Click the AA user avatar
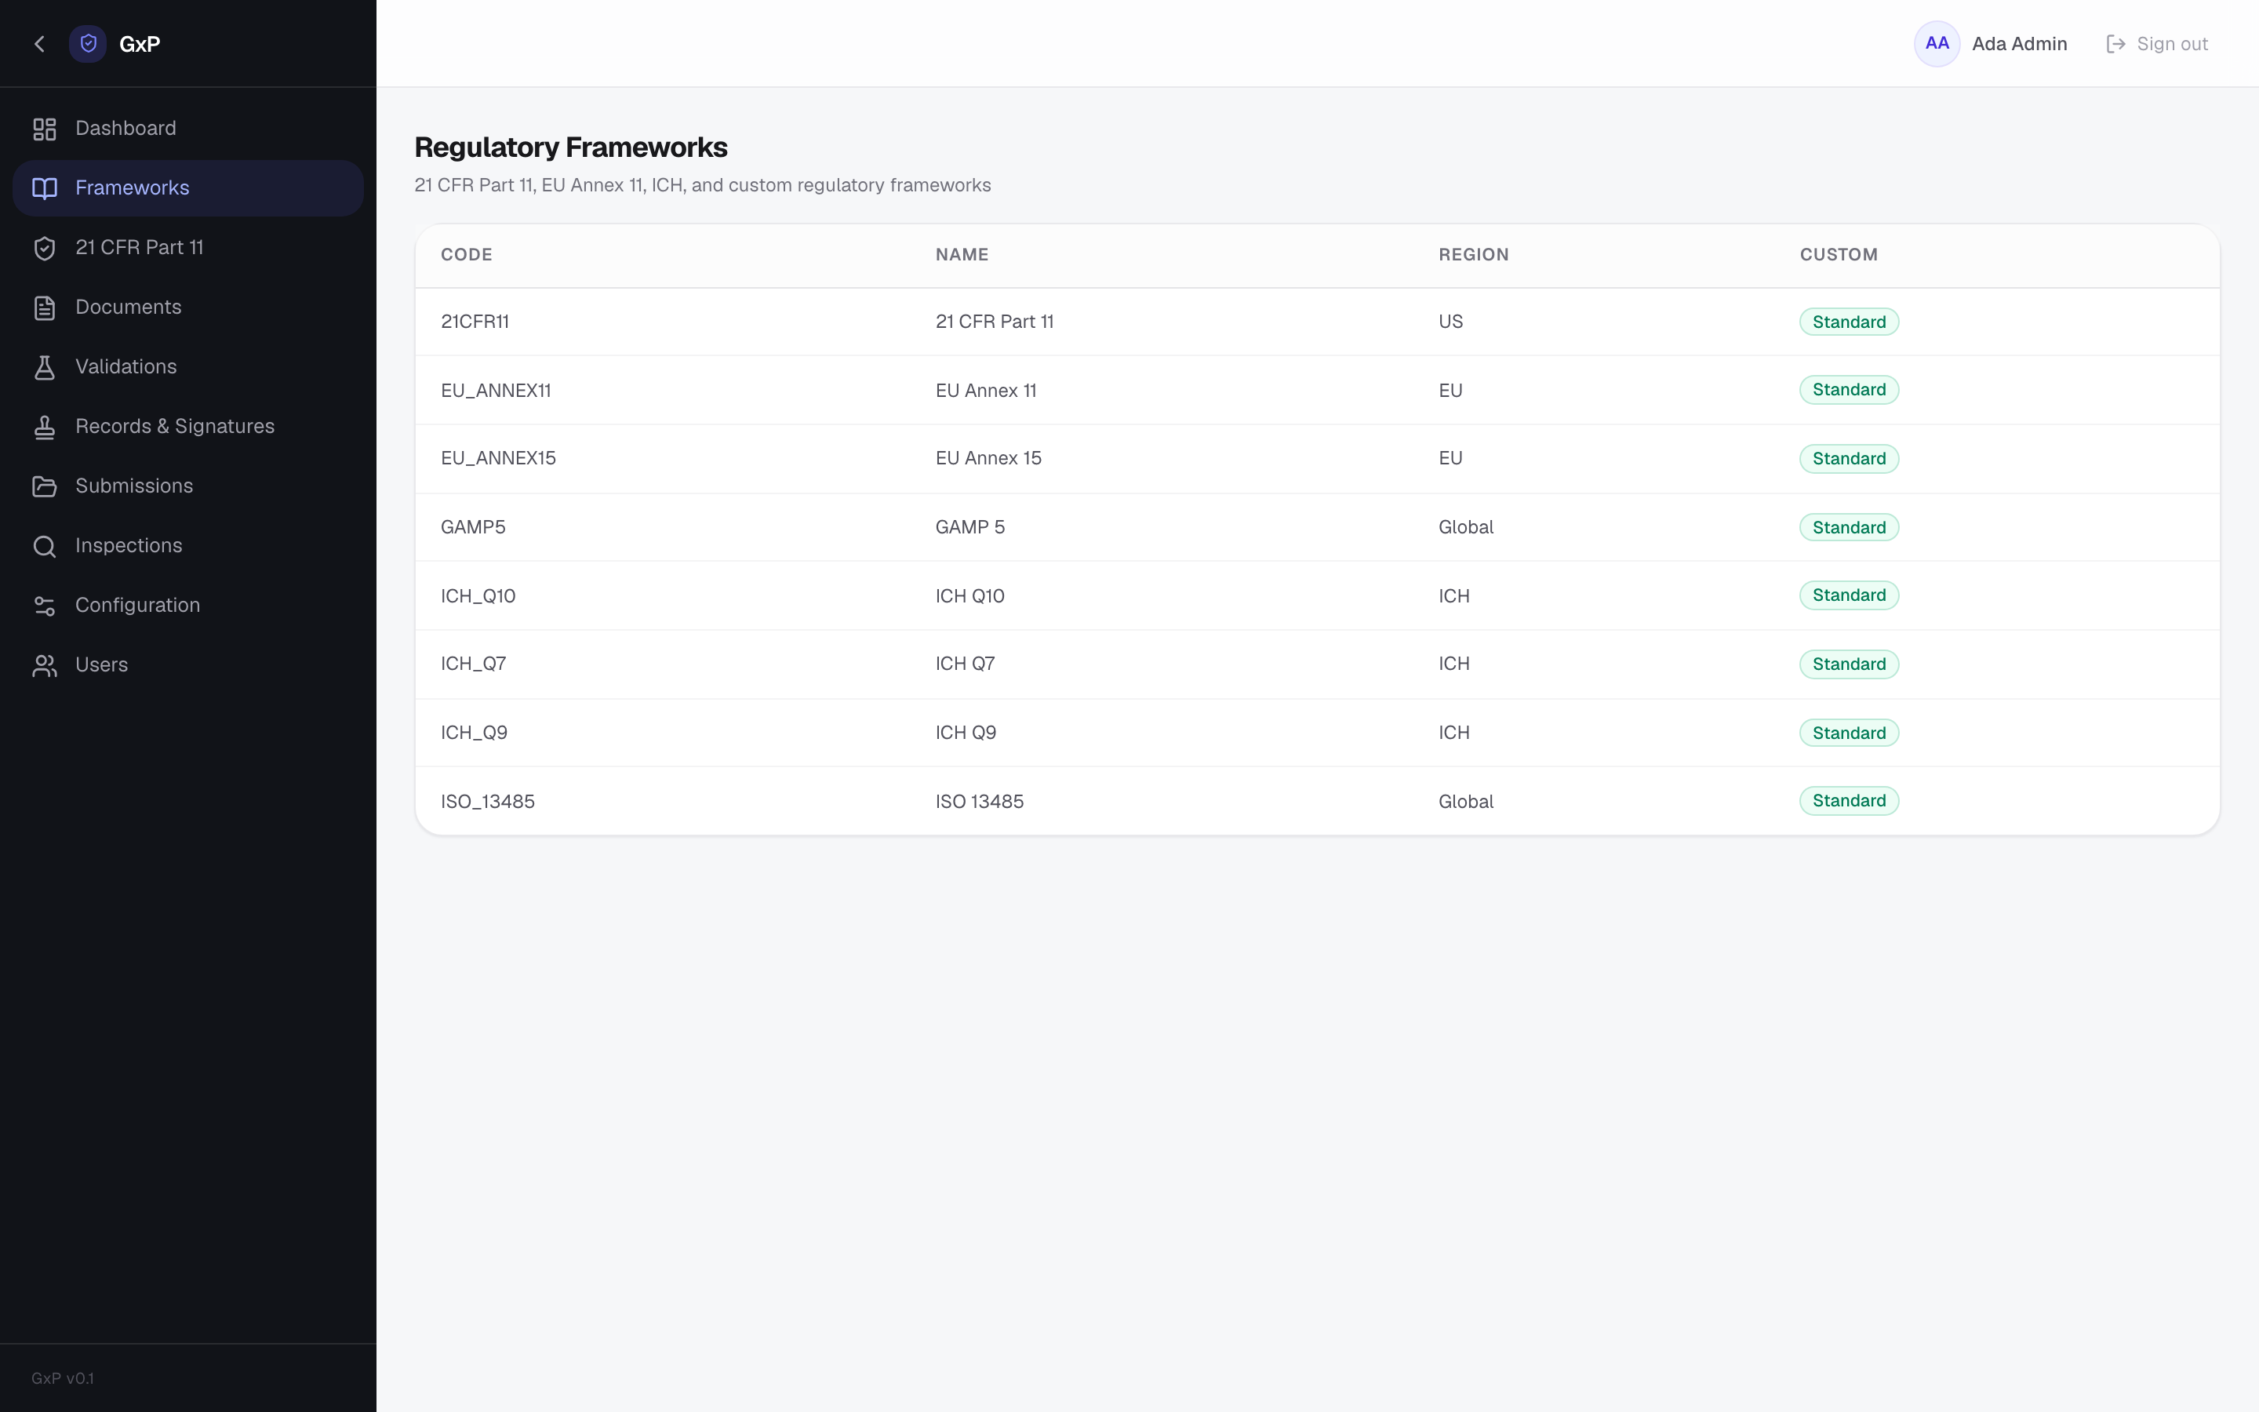Image resolution: width=2259 pixels, height=1412 pixels. (1937, 44)
